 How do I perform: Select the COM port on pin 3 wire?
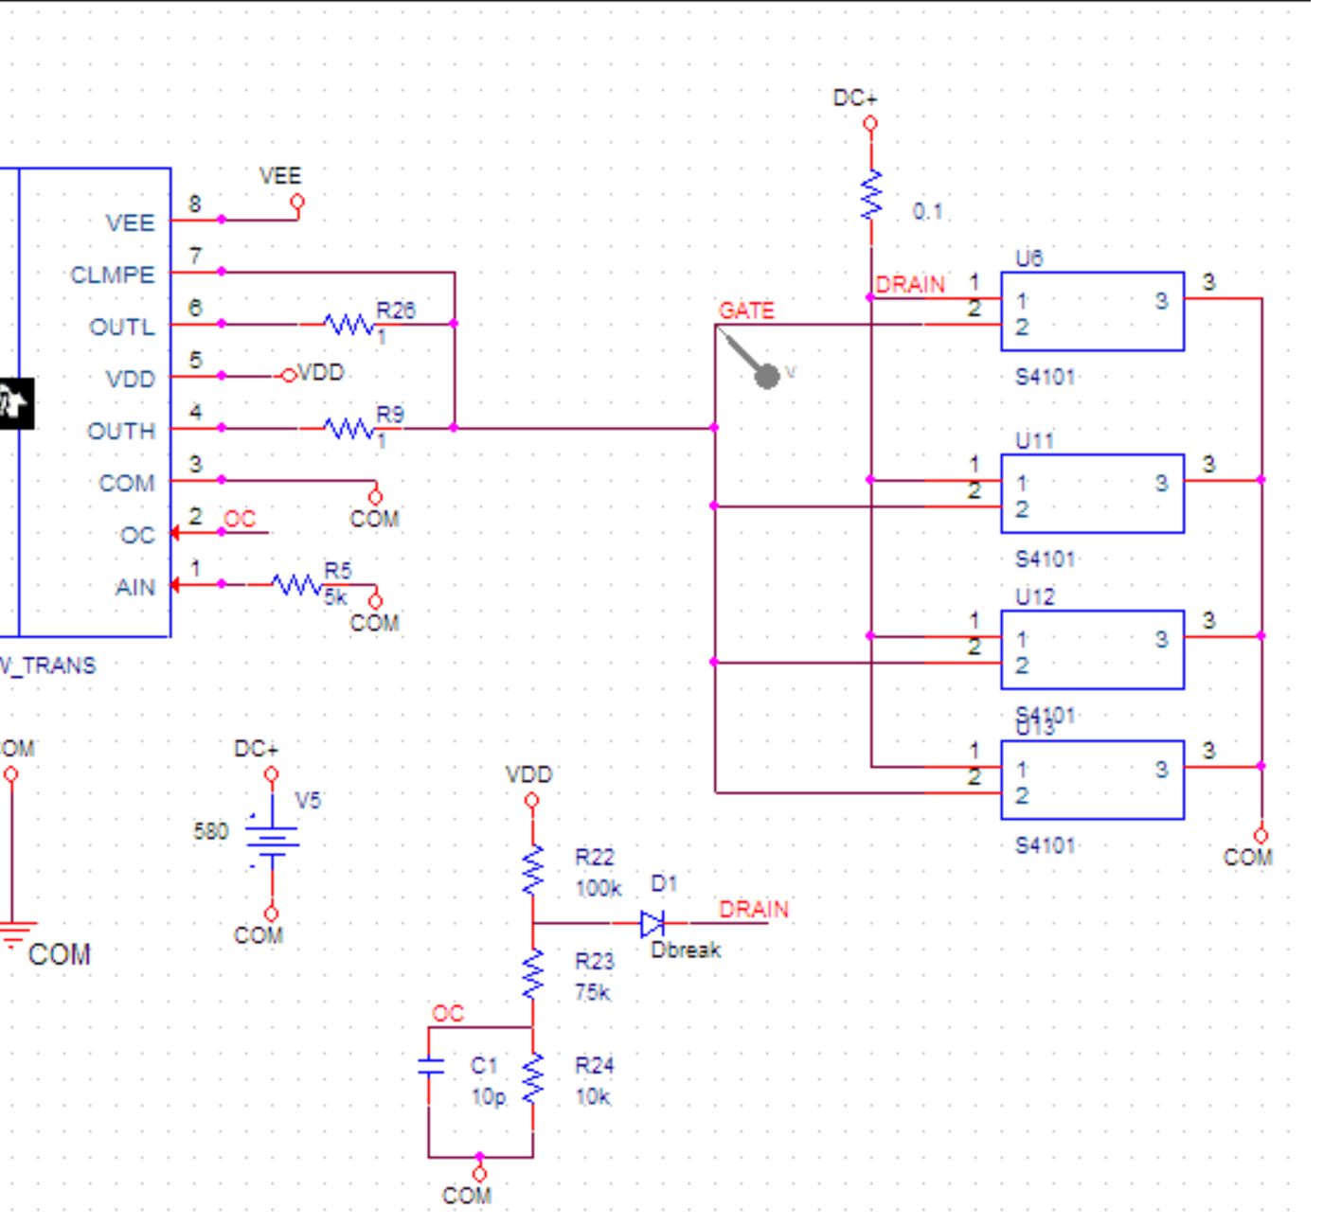pos(375,497)
